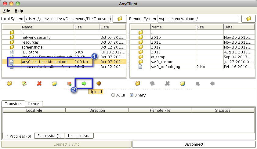This screenshot has width=257, height=149.
Task: Show the Successful (1) transfers tab
Action: click(x=49, y=136)
